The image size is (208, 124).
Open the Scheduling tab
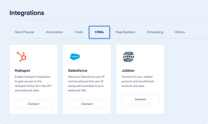click(155, 32)
